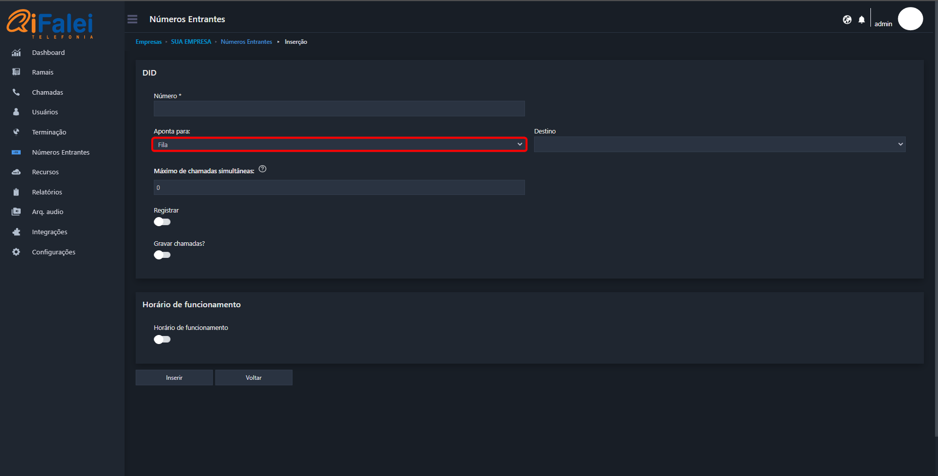Click the Dashboard chart icon in sidebar

coord(16,52)
